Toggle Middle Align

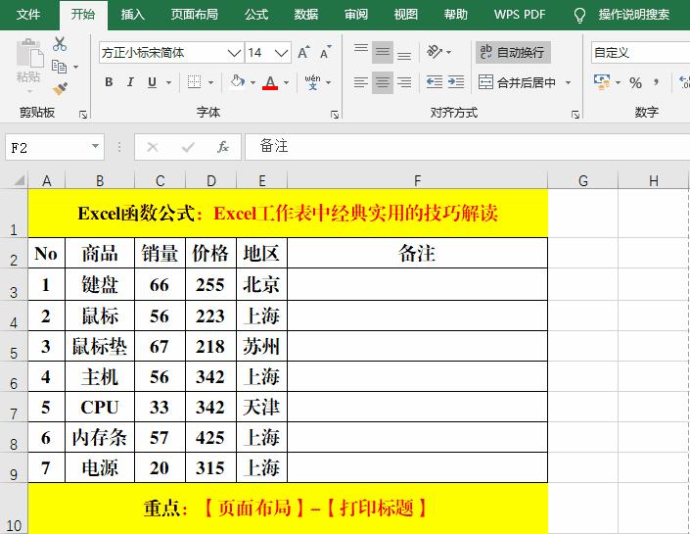click(x=383, y=52)
